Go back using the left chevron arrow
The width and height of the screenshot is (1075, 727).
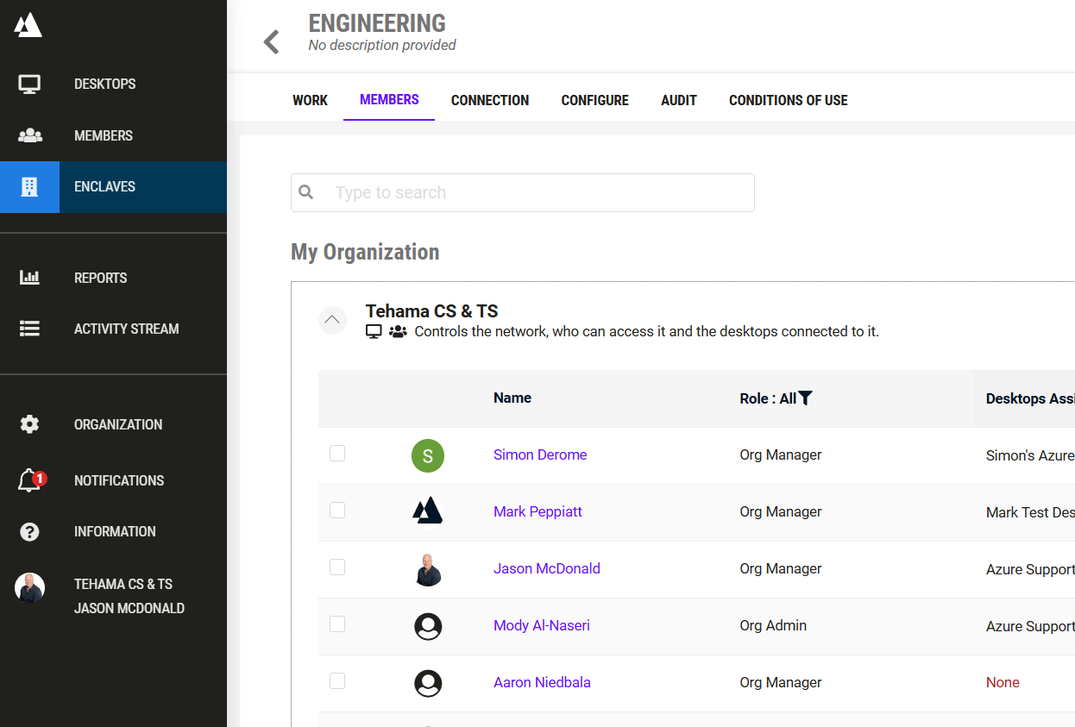[272, 41]
